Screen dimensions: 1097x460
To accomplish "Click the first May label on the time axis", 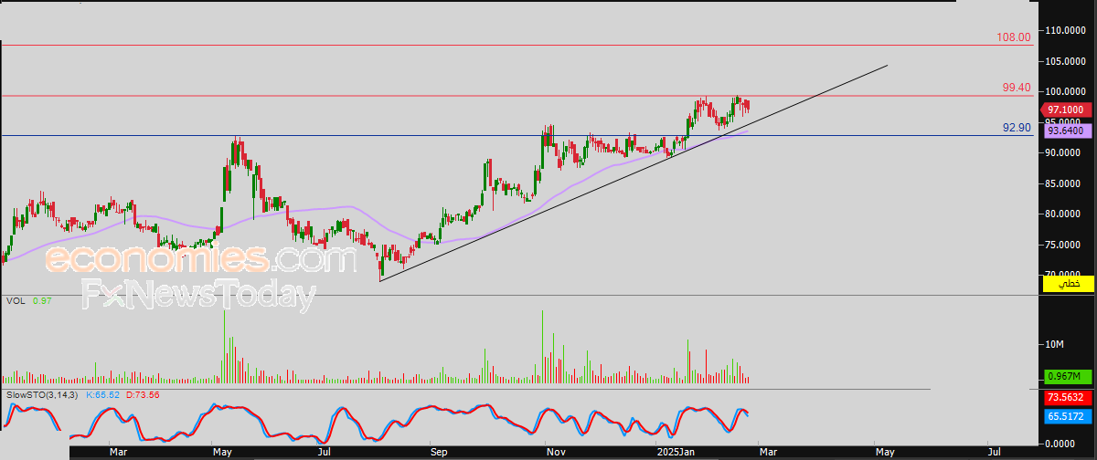I will click(223, 451).
